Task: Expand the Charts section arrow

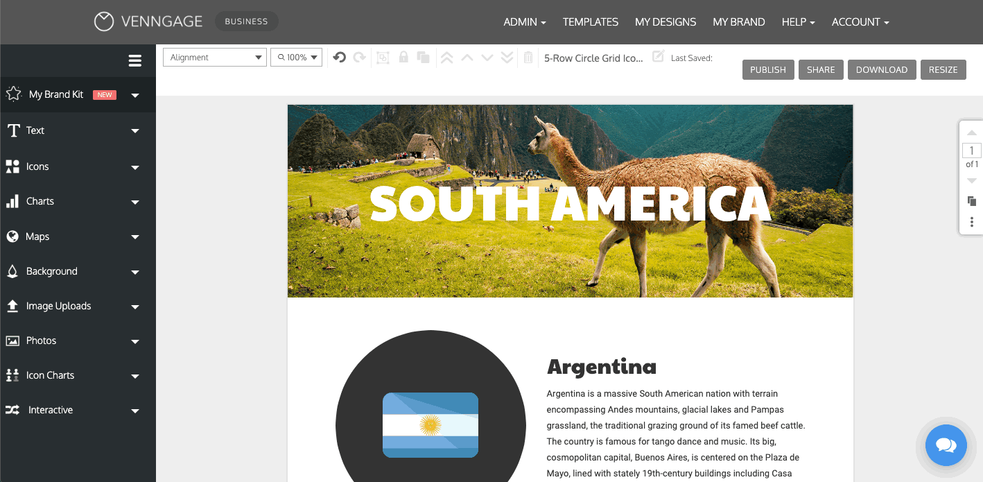Action: [x=135, y=203]
